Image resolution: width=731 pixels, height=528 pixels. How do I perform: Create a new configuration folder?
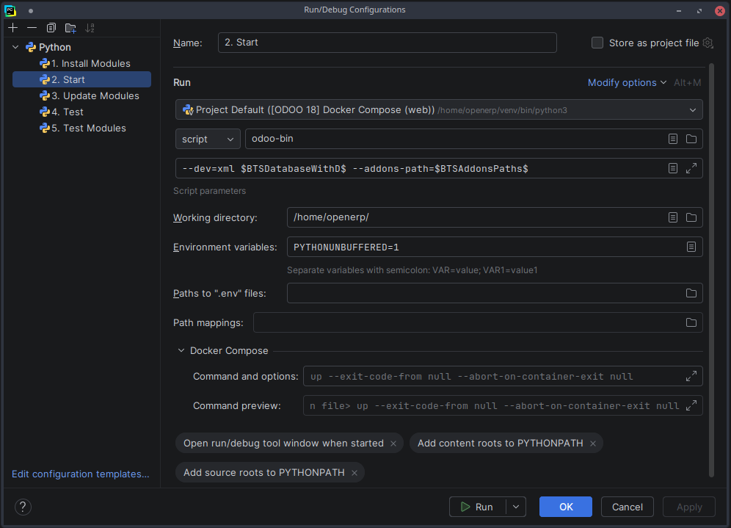point(71,28)
